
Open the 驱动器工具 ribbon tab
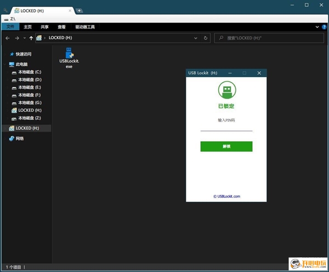click(85, 27)
